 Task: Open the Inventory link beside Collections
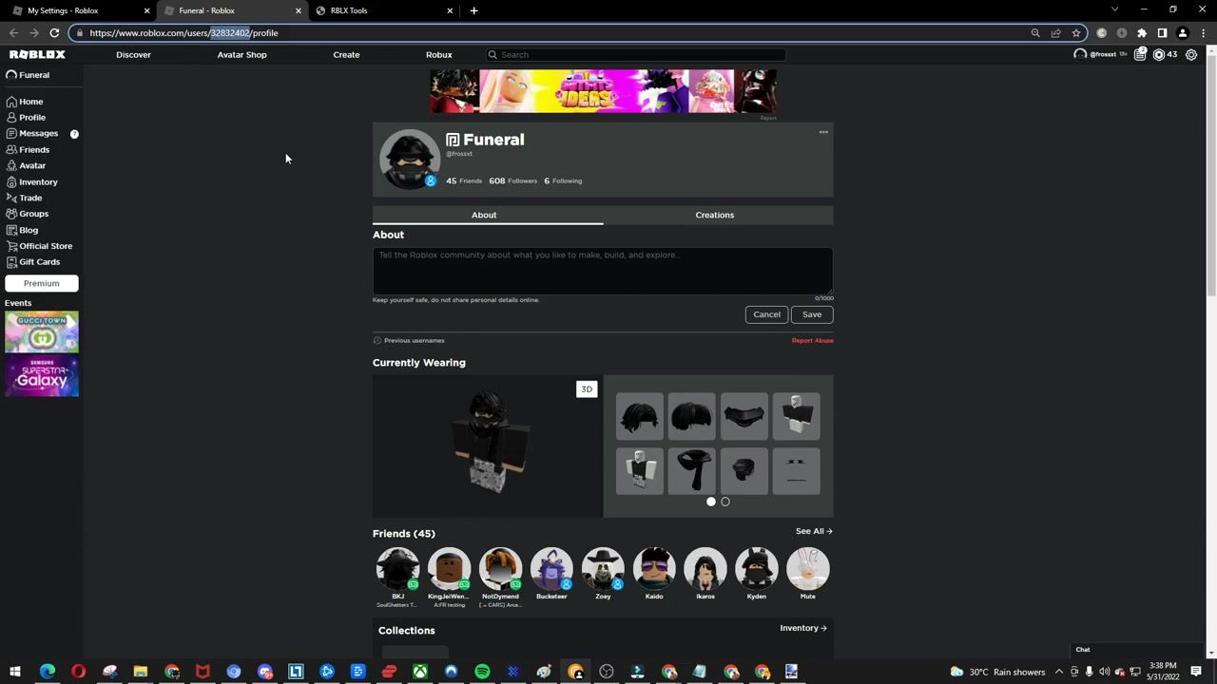(803, 628)
